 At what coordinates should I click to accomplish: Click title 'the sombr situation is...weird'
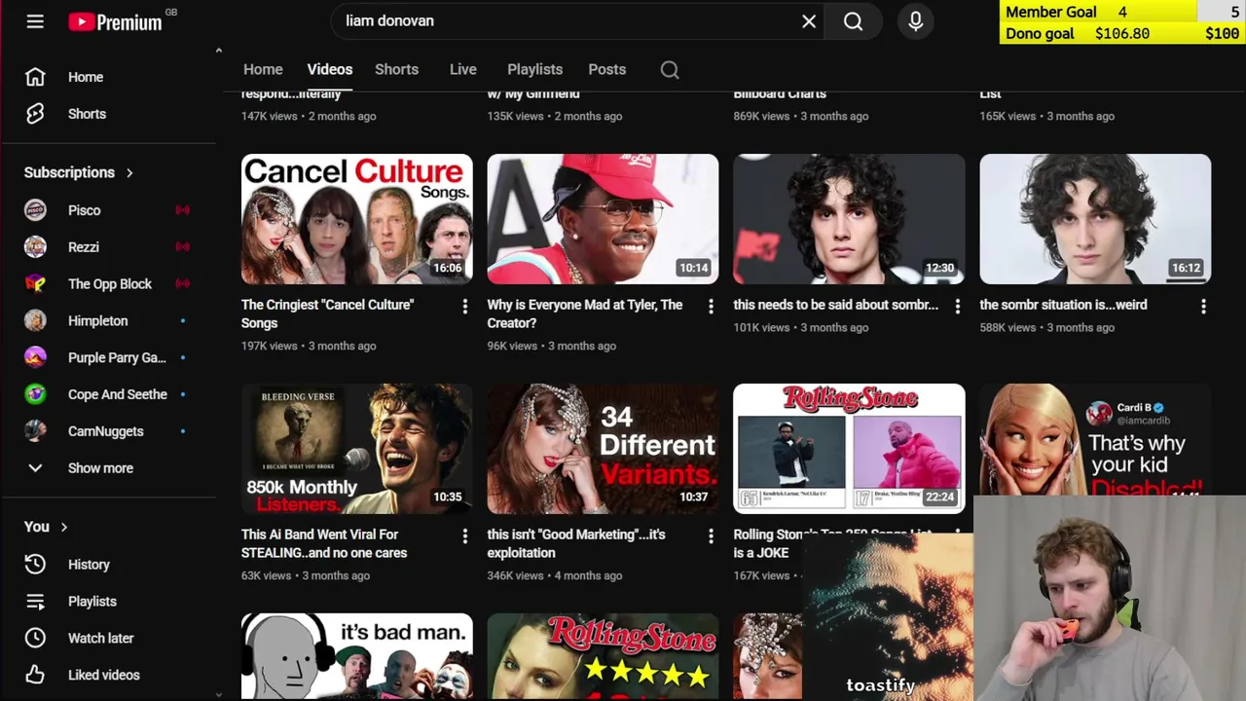tap(1063, 305)
